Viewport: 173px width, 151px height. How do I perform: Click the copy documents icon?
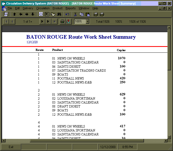tap(81, 14)
